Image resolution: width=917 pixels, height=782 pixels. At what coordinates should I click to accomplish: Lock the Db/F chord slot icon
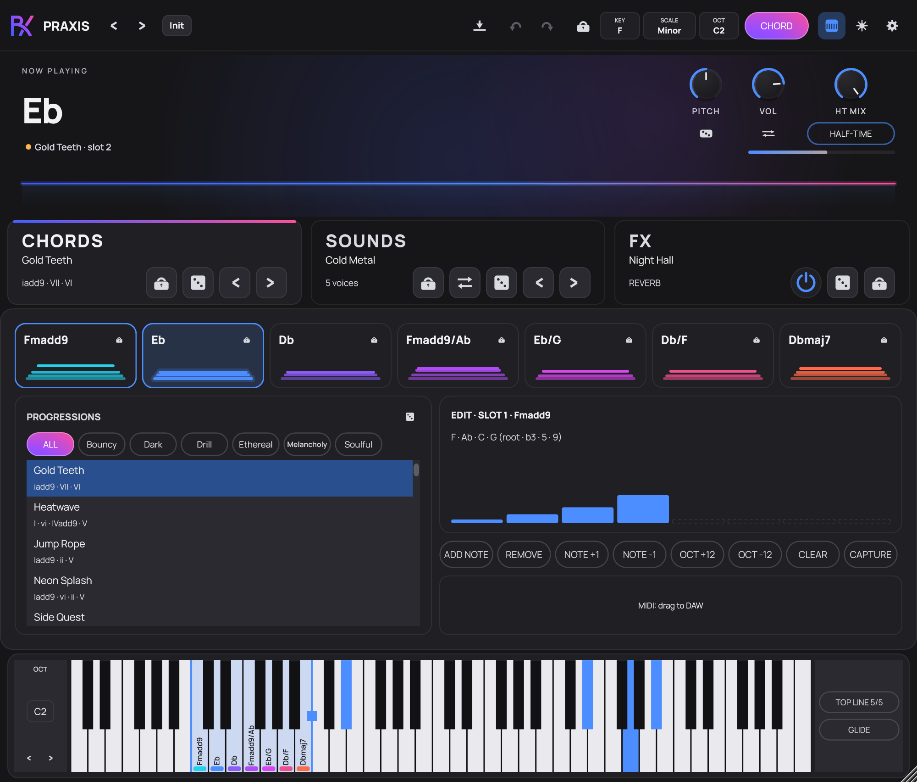pyautogui.click(x=757, y=340)
